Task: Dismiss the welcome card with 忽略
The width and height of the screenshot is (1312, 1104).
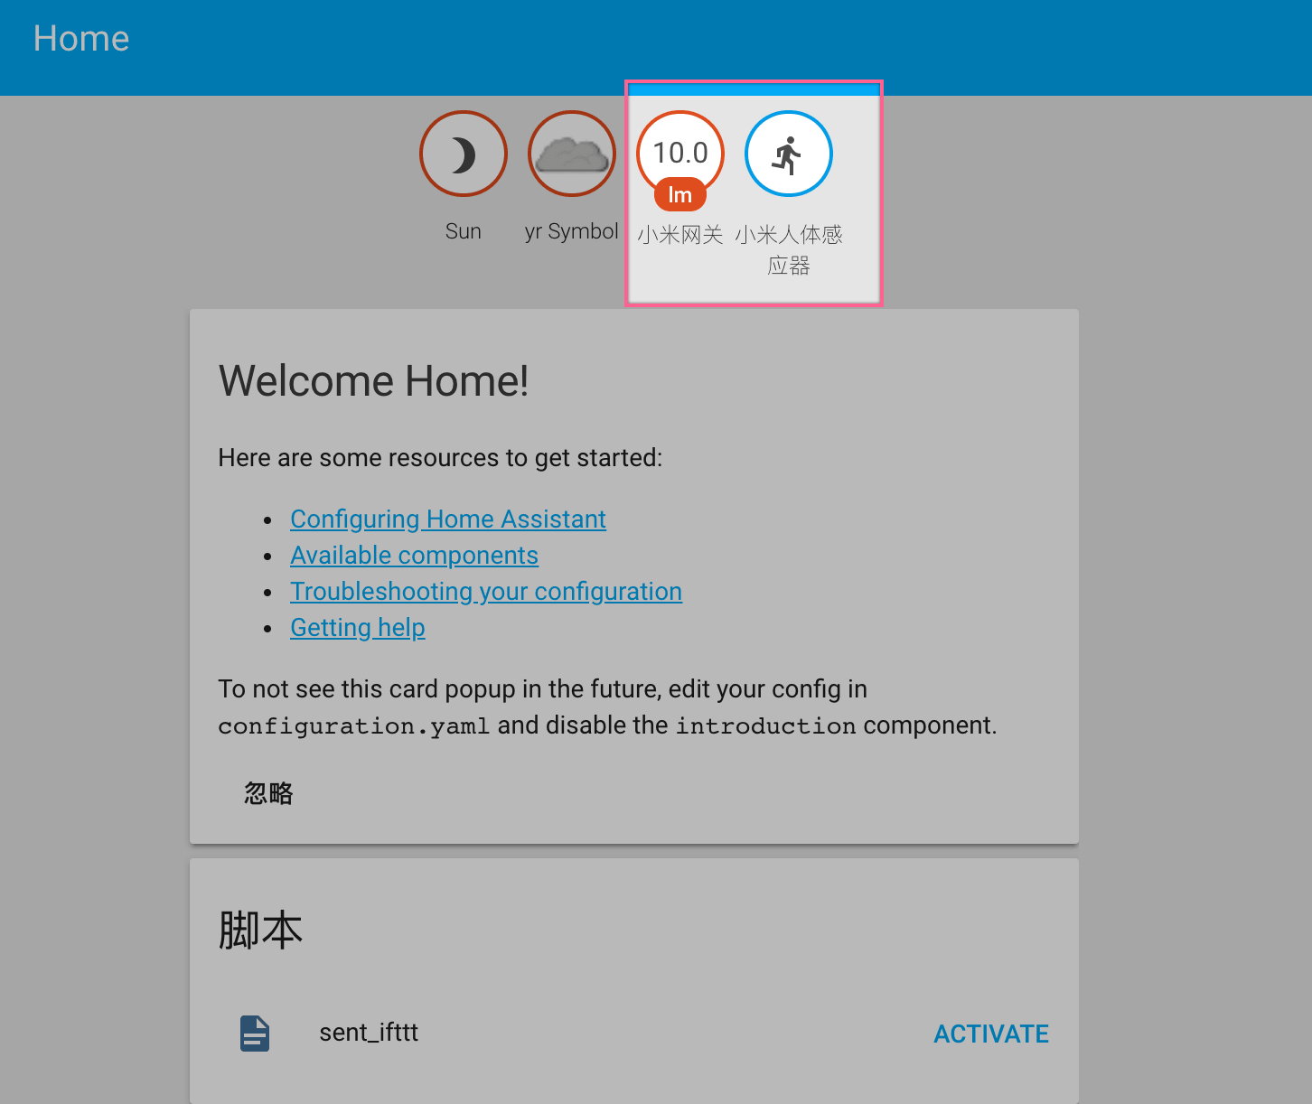Action: pyautogui.click(x=268, y=793)
